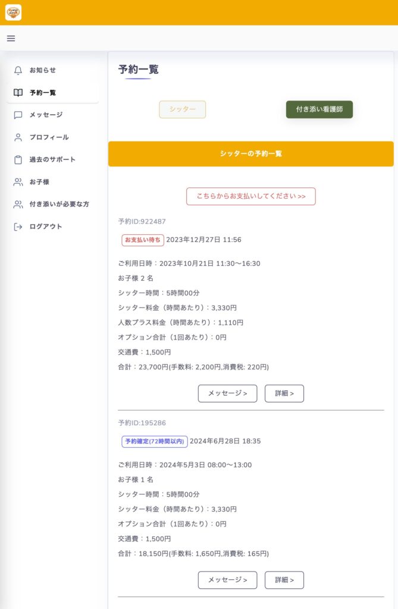
Task: Click the 予約確定(72時間以内) status badge
Action: tap(155, 442)
